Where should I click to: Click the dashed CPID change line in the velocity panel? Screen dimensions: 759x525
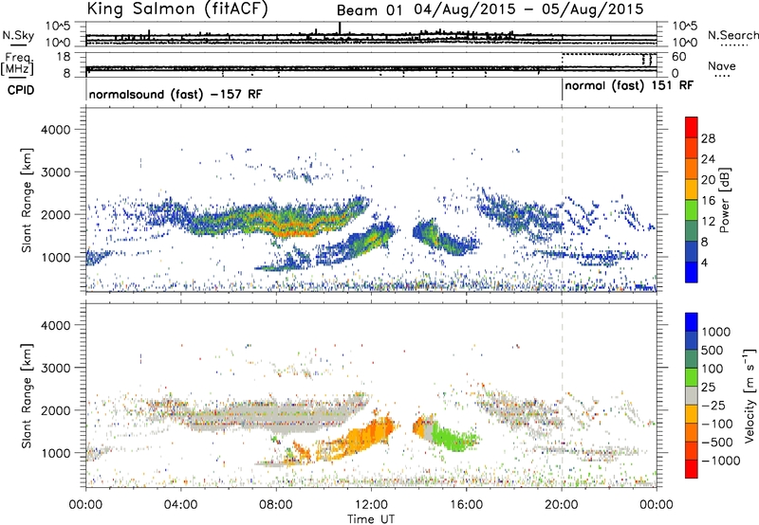pos(562,394)
